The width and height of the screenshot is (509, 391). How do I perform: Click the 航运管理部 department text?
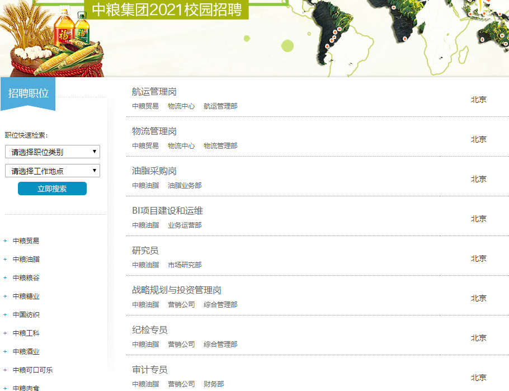pos(220,106)
